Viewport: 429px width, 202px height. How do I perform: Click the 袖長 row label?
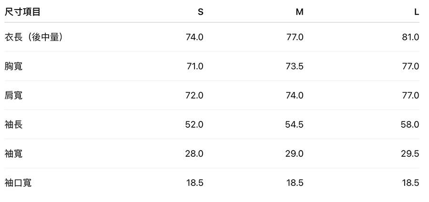(13, 124)
